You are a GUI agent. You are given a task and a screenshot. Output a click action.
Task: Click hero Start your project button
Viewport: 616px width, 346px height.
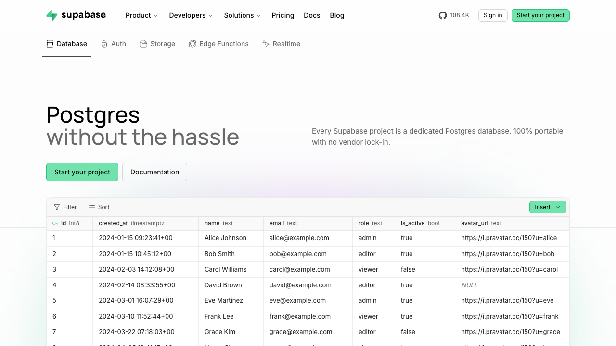[x=82, y=172]
